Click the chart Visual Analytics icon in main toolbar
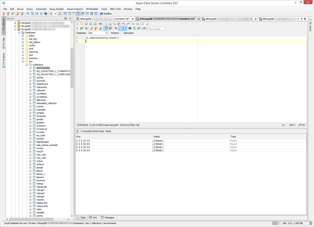 click(x=96, y=14)
